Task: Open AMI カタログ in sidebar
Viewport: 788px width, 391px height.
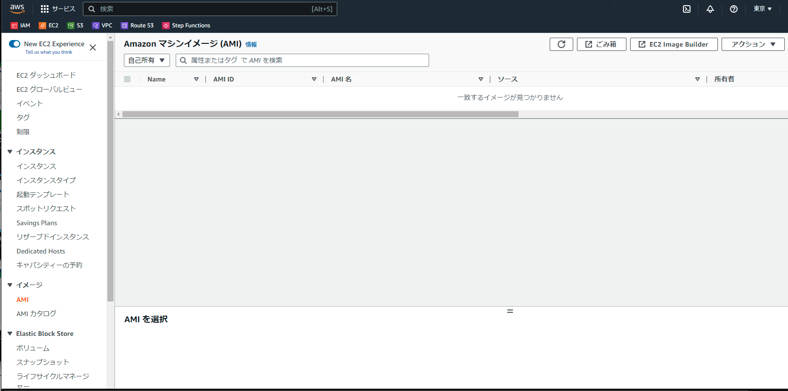Action: [36, 314]
